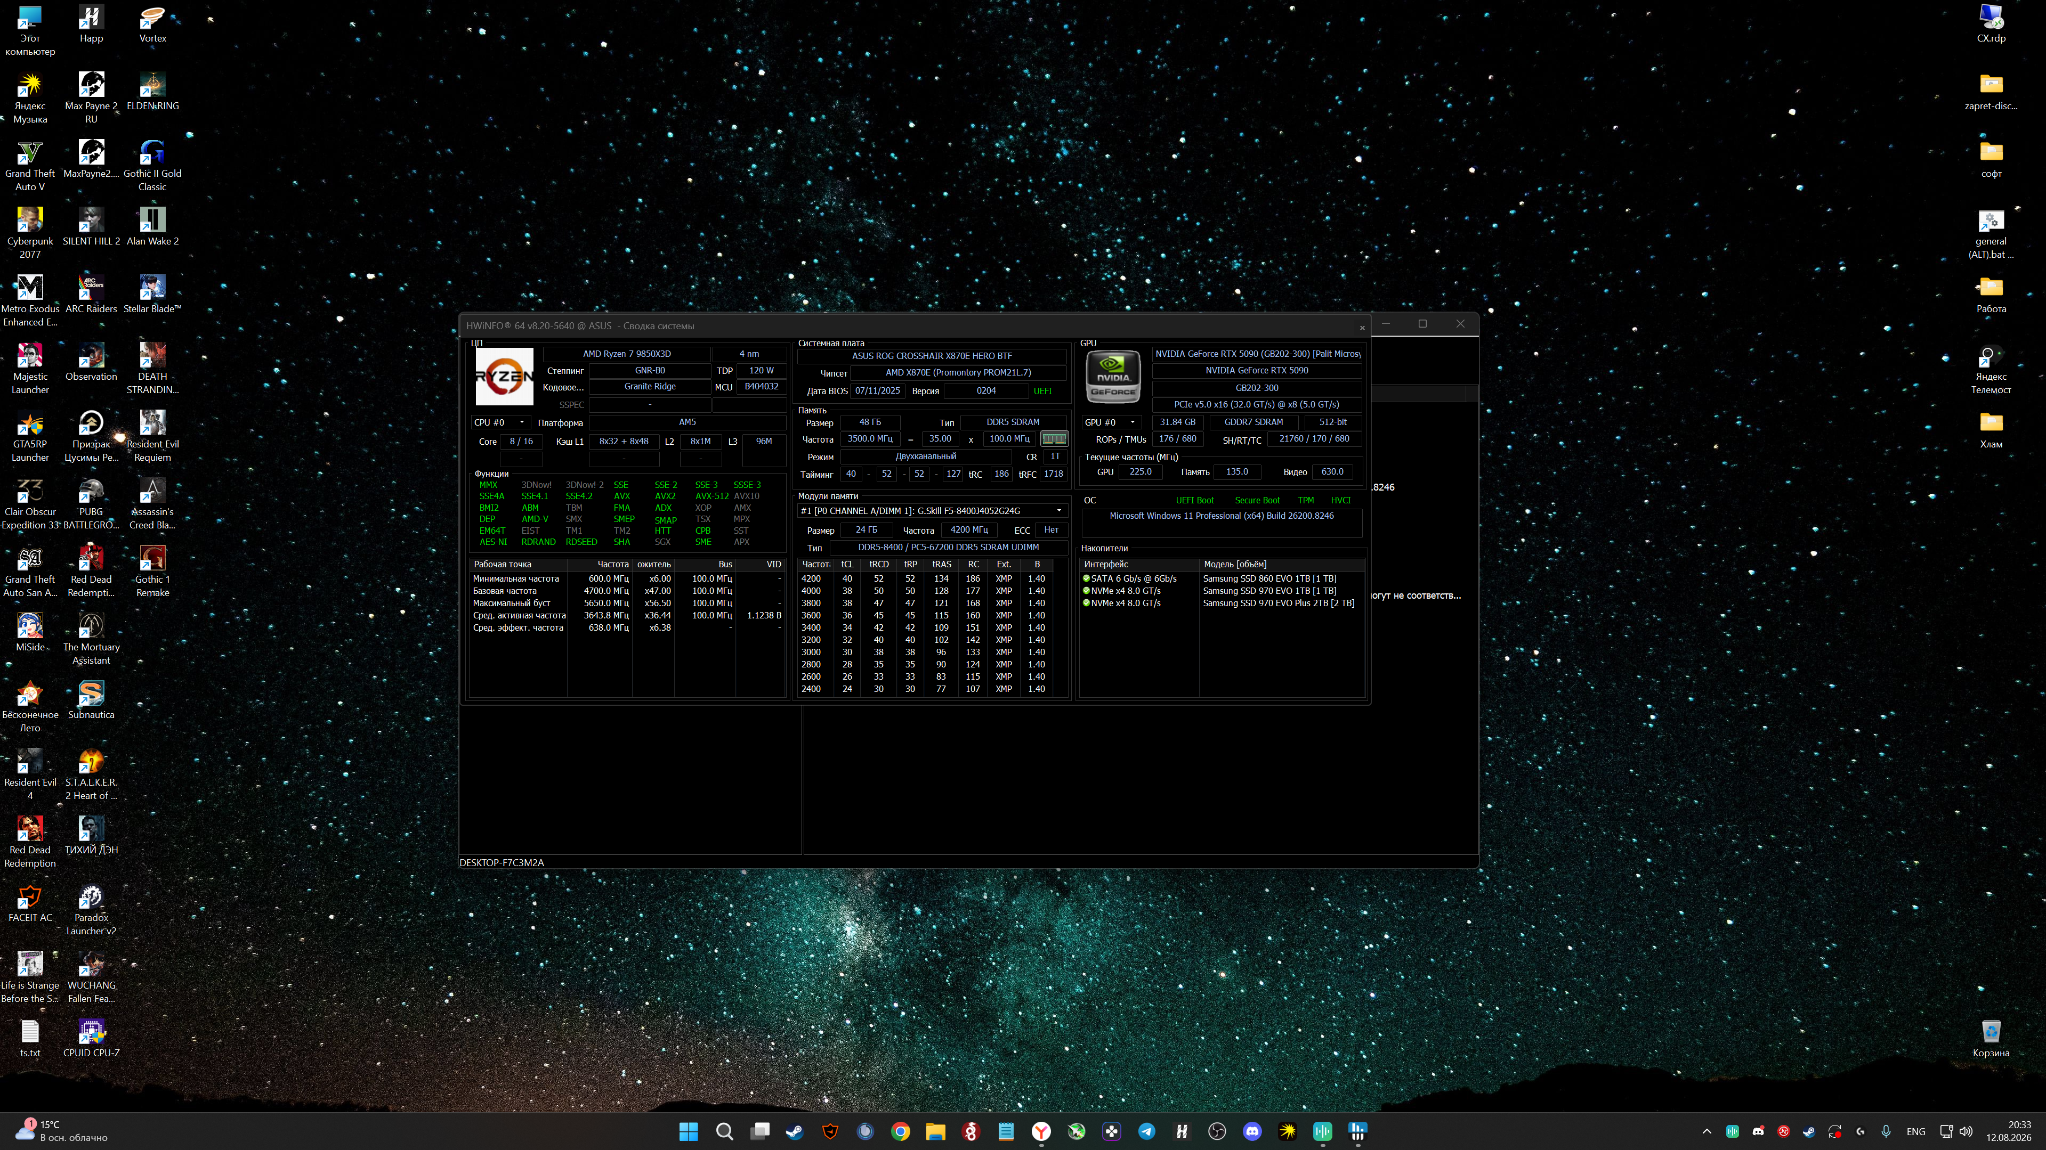Expand the memory module selector G.Skill F5-8400J4052G24G
Viewport: 2046px width, 1150px height.
(933, 511)
